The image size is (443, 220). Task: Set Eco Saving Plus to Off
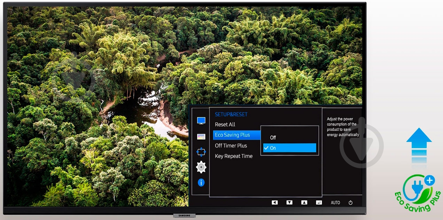pyautogui.click(x=273, y=138)
